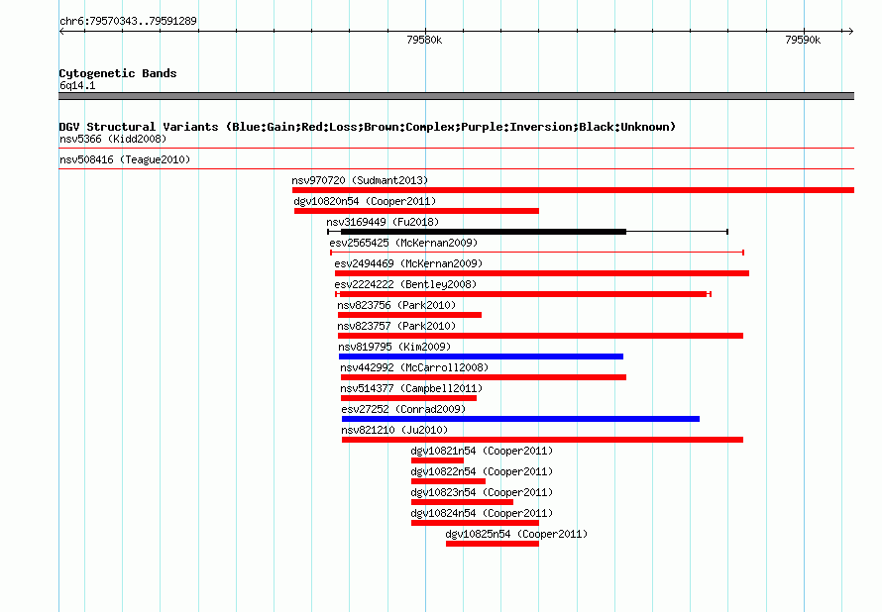The image size is (882, 612).
Task: Click the 79580k ruler position label
Action: [425, 40]
